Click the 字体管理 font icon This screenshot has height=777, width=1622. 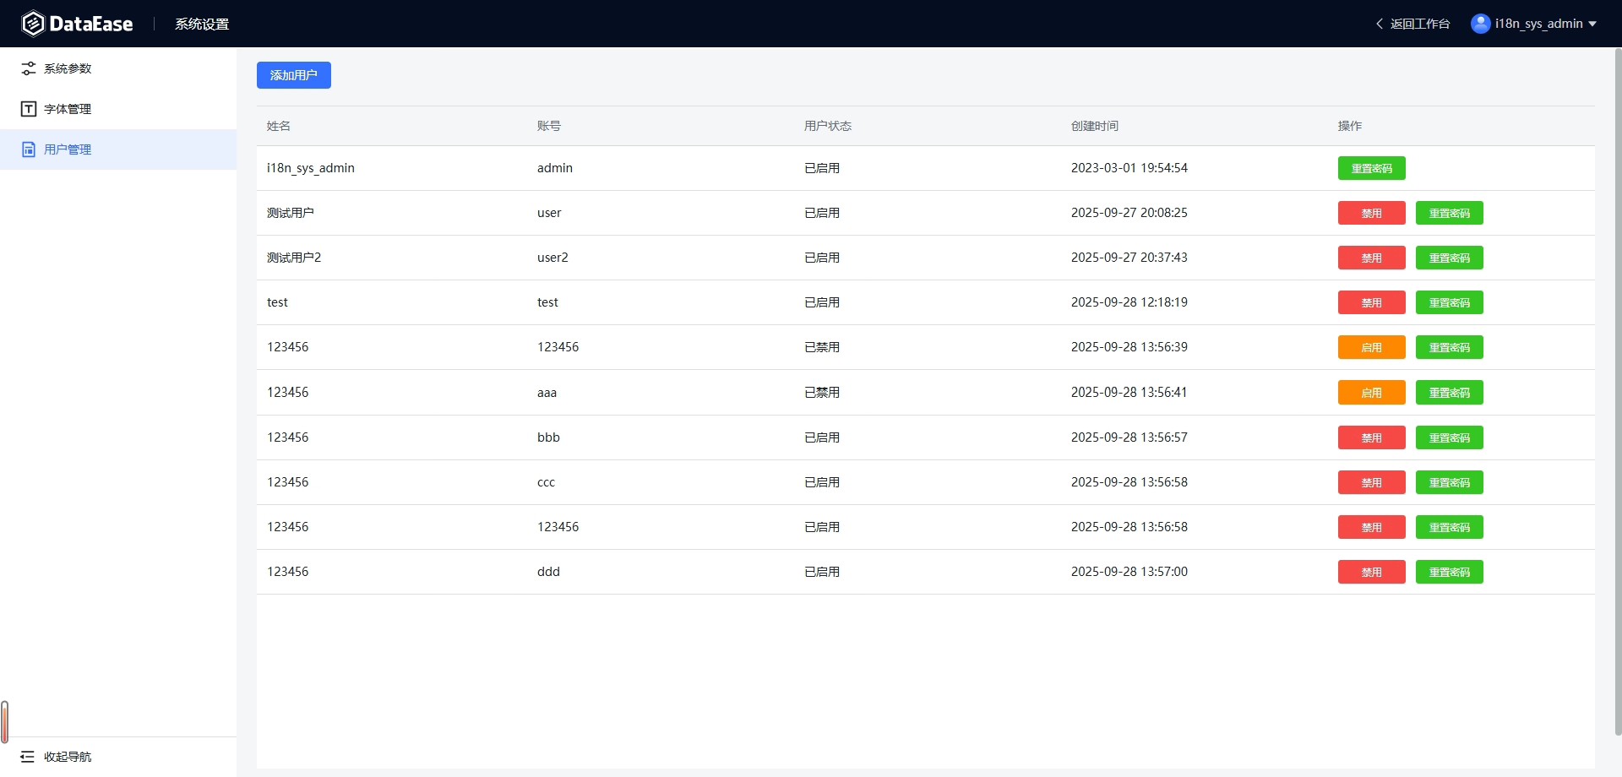(x=29, y=109)
